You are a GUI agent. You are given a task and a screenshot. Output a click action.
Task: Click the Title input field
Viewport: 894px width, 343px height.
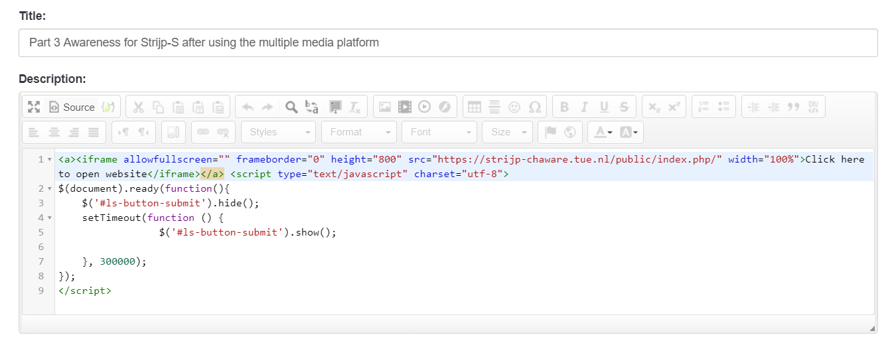pos(448,42)
